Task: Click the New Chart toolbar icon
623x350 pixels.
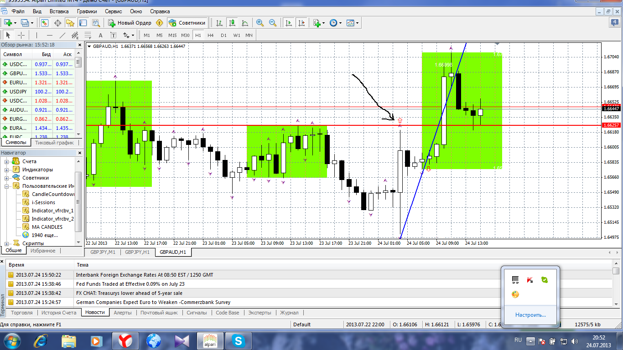Action: click(x=8, y=23)
